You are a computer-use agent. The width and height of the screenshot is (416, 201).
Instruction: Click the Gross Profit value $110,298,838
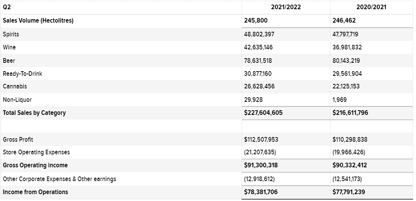[x=350, y=140]
